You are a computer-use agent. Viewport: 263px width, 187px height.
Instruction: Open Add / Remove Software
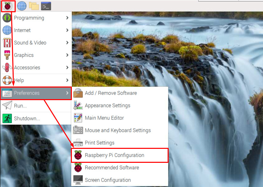point(111,93)
